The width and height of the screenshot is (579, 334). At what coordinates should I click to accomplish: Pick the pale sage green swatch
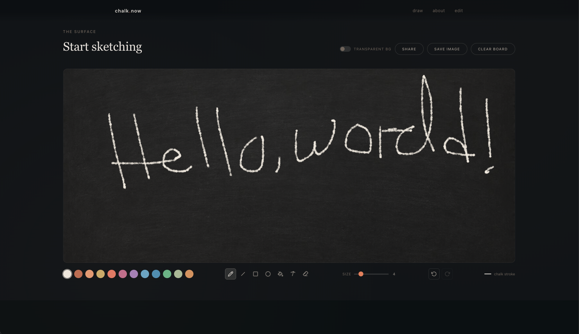click(x=178, y=274)
